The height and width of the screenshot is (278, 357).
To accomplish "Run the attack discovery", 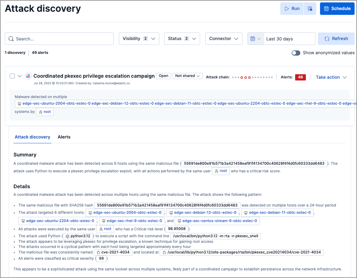I will [291, 8].
